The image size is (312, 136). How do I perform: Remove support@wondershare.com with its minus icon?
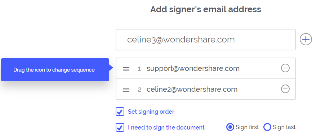tap(285, 68)
